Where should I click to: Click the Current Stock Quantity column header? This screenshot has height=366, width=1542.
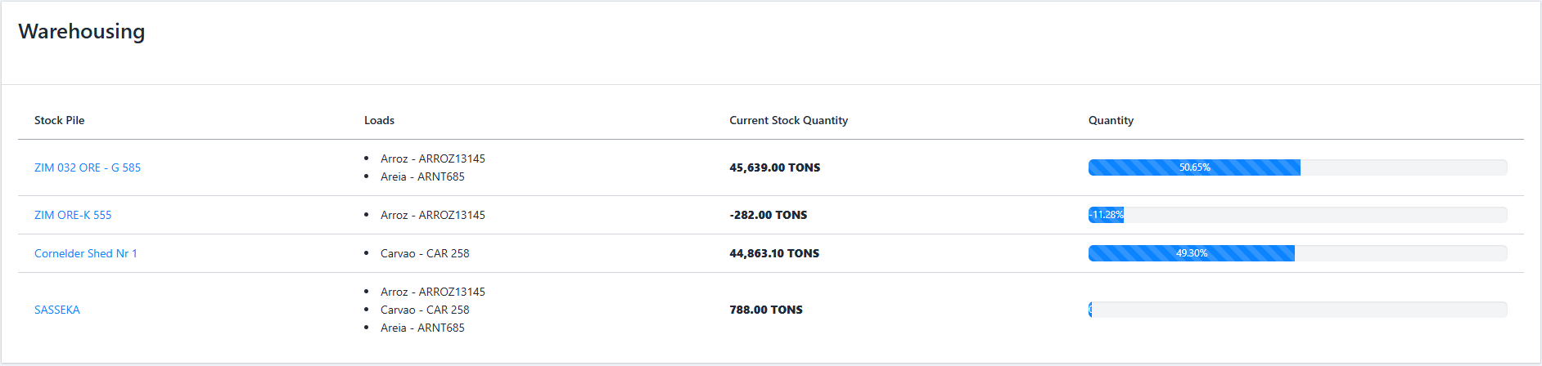[x=788, y=120]
